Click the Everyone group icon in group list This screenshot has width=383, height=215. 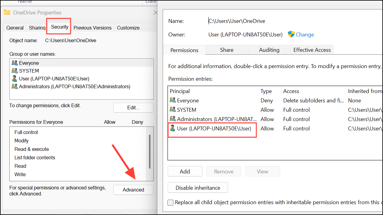pos(14,63)
